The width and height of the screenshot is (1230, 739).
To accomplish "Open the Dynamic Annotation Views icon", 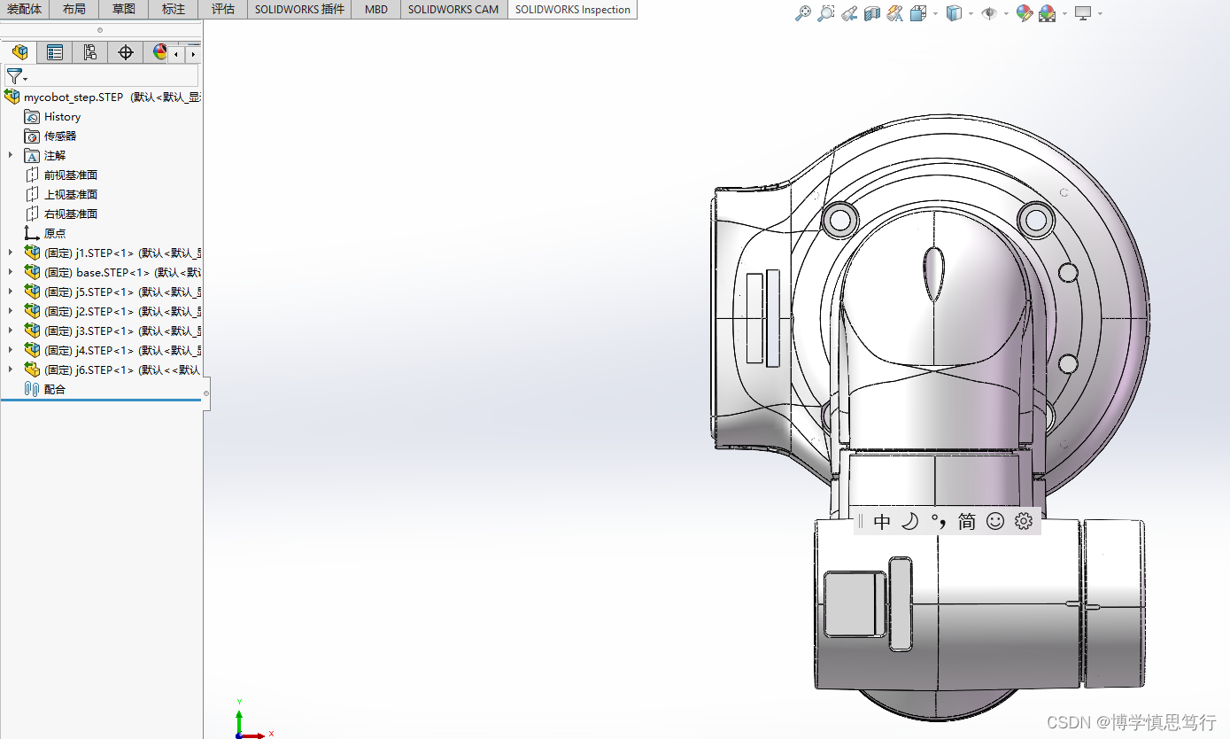I will pyautogui.click(x=895, y=13).
